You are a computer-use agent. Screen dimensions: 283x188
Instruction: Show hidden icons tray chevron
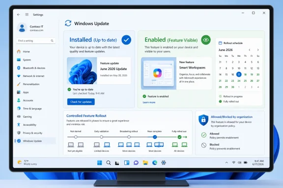[226, 163]
